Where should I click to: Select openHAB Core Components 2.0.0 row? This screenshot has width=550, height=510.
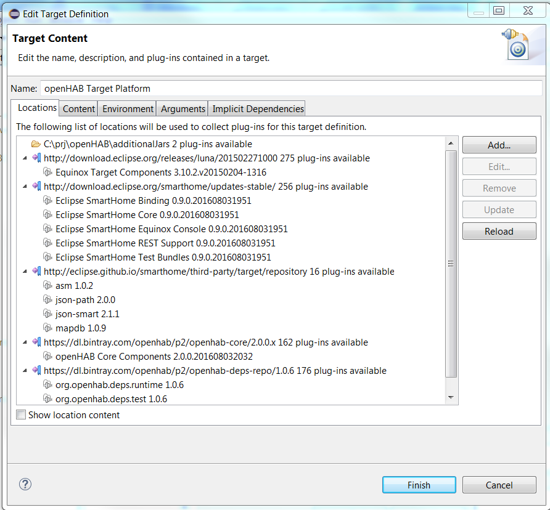(x=148, y=357)
